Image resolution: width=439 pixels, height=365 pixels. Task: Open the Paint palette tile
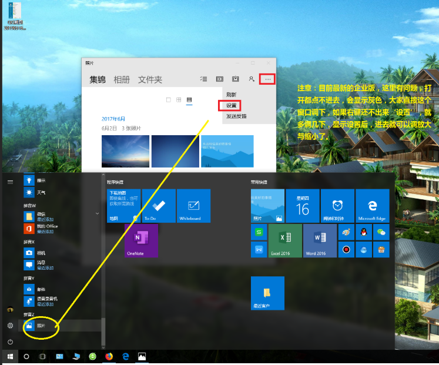(x=346, y=232)
